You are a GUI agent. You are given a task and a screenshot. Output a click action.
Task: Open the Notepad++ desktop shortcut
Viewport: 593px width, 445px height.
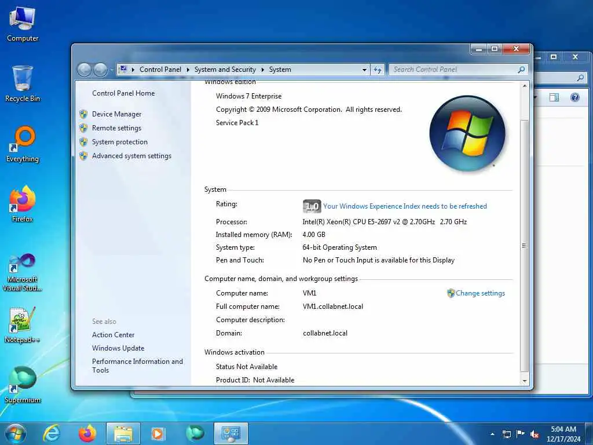pyautogui.click(x=23, y=324)
